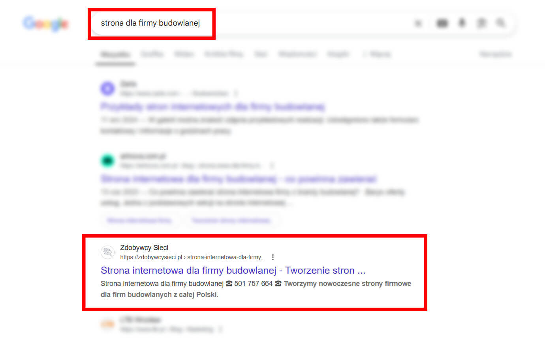Open three-dot menu next to zdobywcysieci.pl URL

pyautogui.click(x=272, y=257)
